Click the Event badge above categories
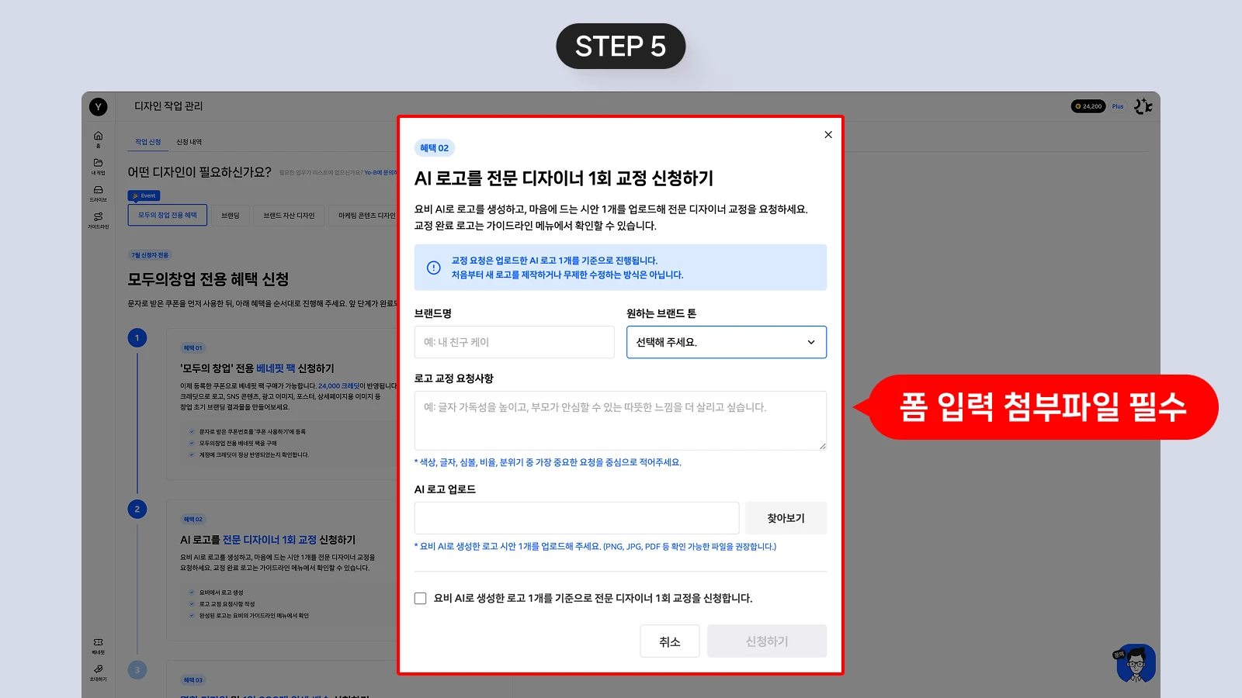The image size is (1242, 698). [144, 195]
